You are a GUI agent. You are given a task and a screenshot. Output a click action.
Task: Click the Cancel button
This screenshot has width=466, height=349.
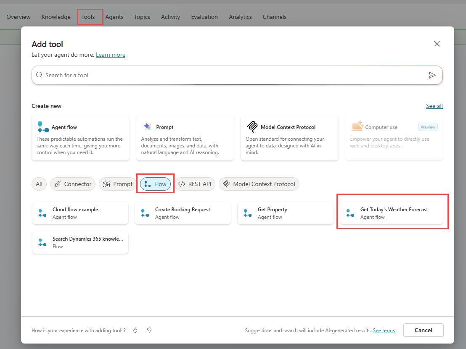424,330
